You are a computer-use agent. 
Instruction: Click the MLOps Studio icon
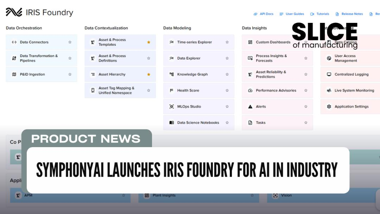coord(172,106)
